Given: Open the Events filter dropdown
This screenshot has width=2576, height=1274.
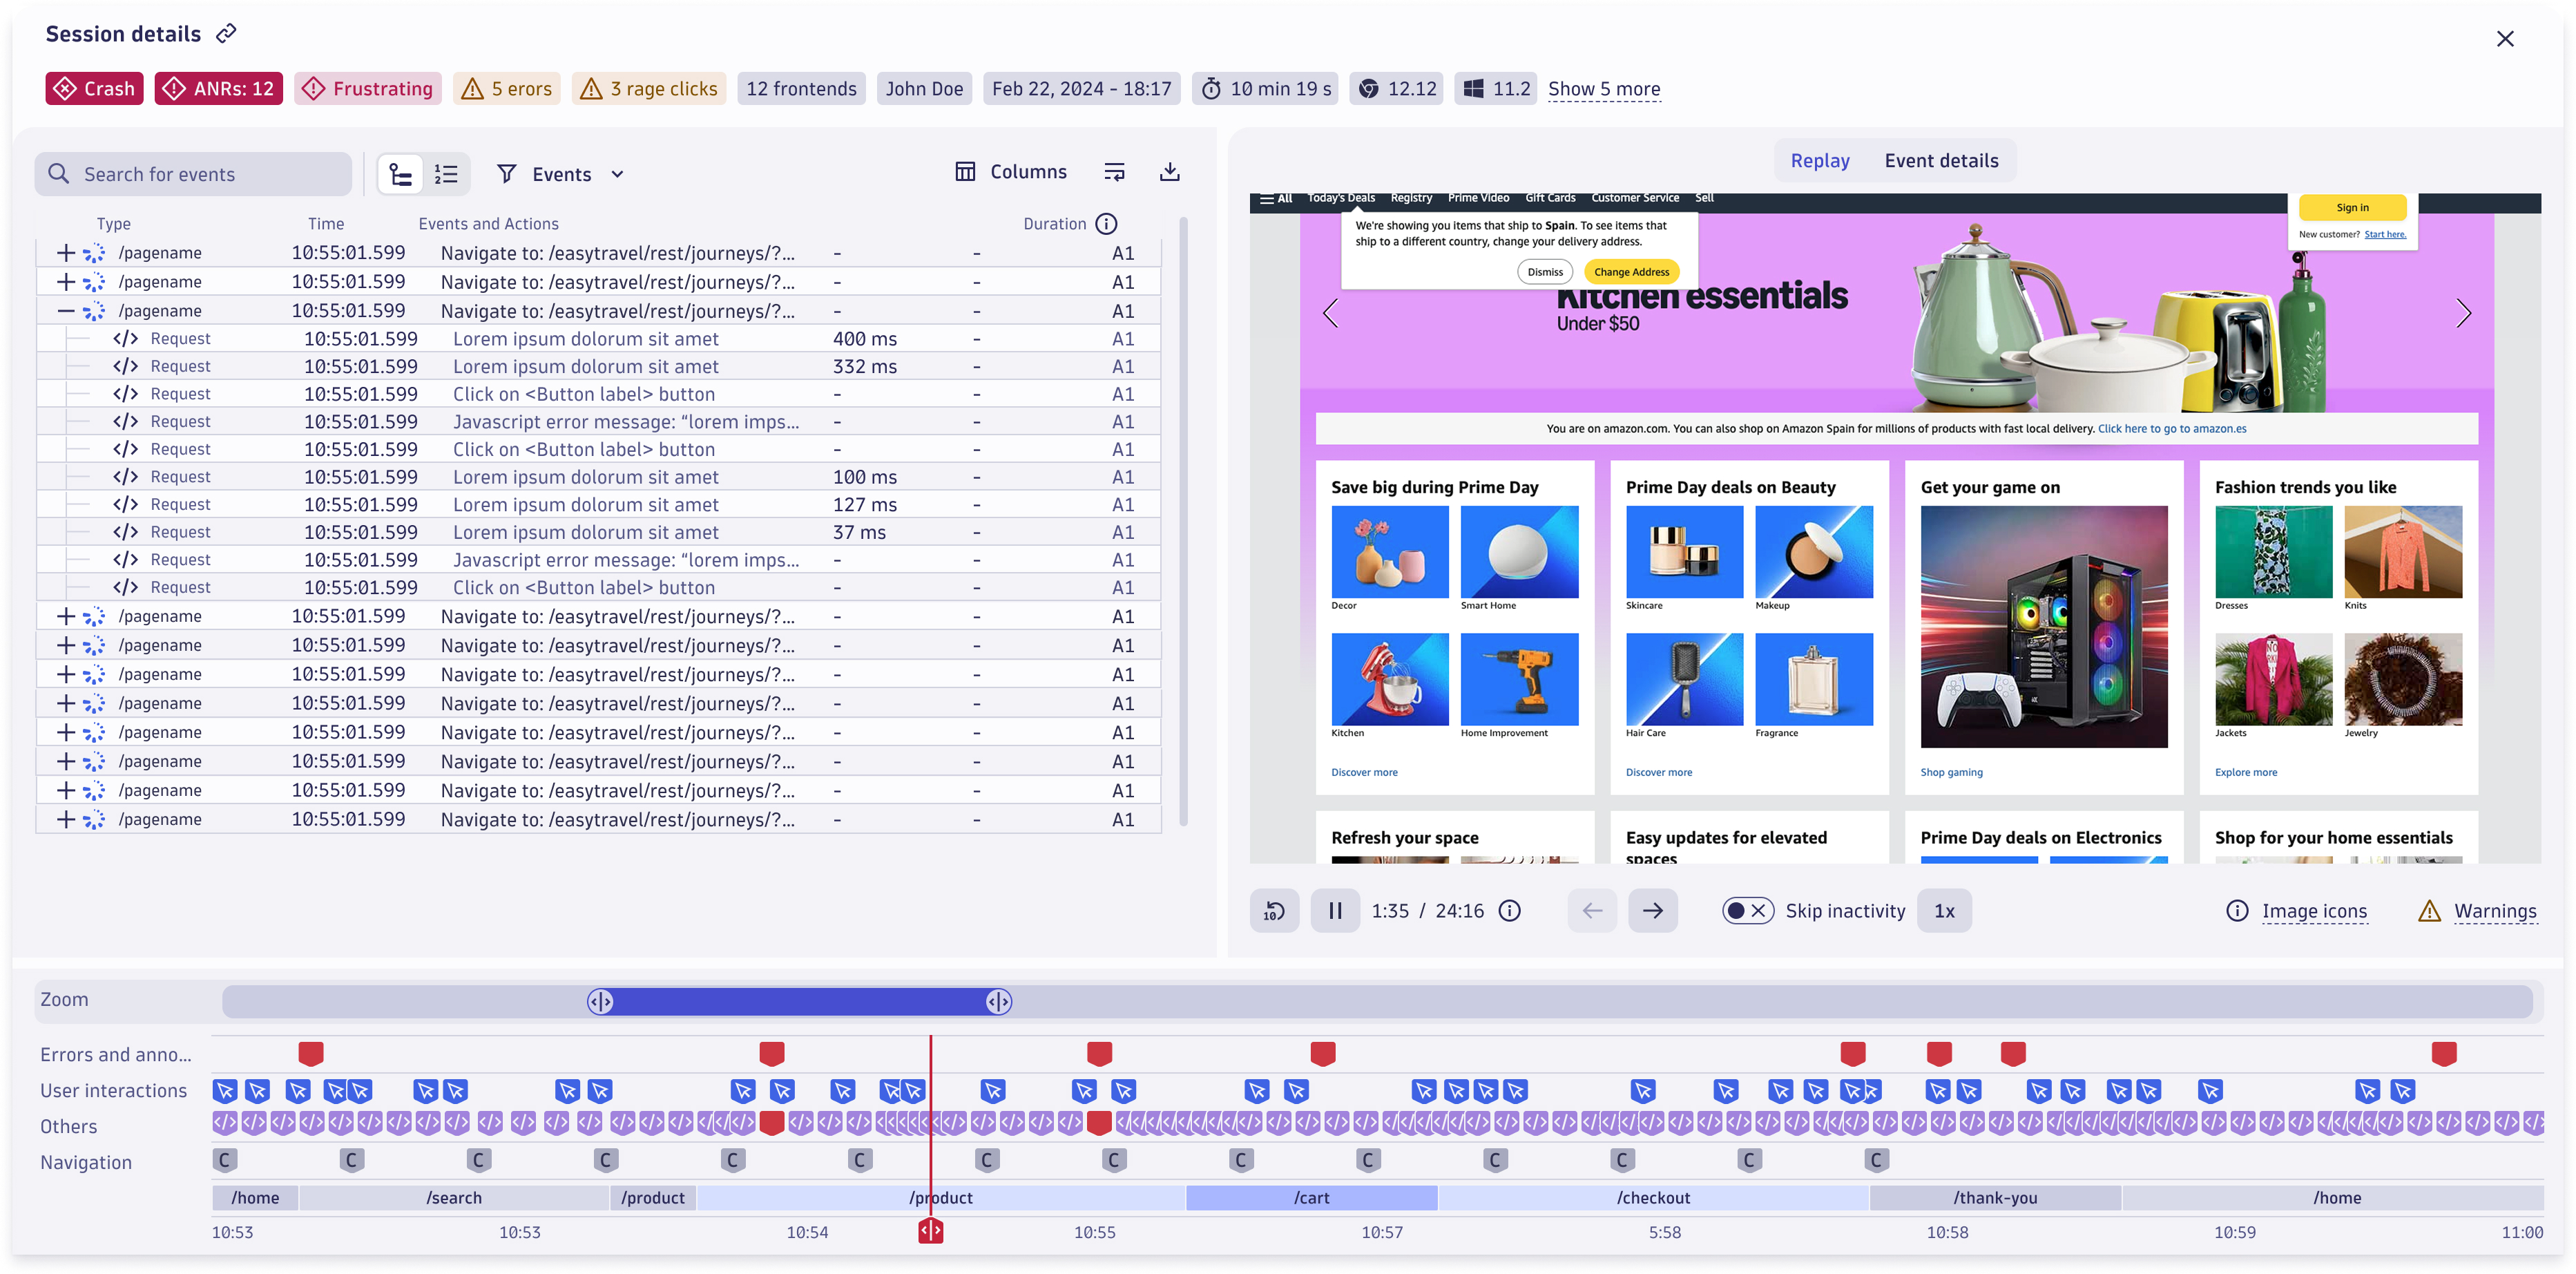Looking at the screenshot, I should pyautogui.click(x=562, y=174).
